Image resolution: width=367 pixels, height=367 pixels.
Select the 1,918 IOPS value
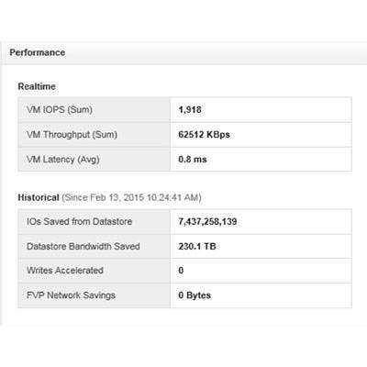[x=190, y=109]
